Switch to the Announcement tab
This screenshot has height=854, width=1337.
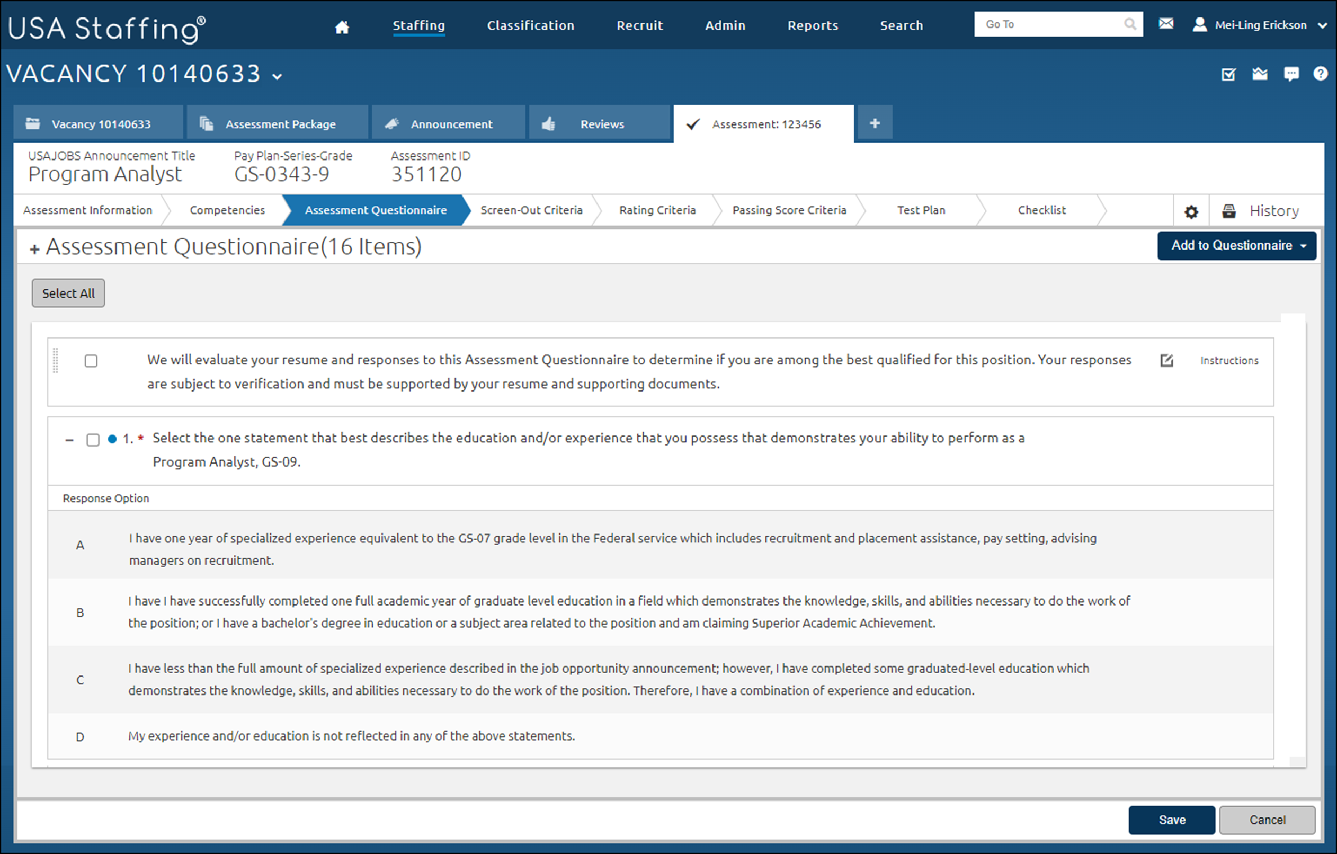click(x=449, y=123)
